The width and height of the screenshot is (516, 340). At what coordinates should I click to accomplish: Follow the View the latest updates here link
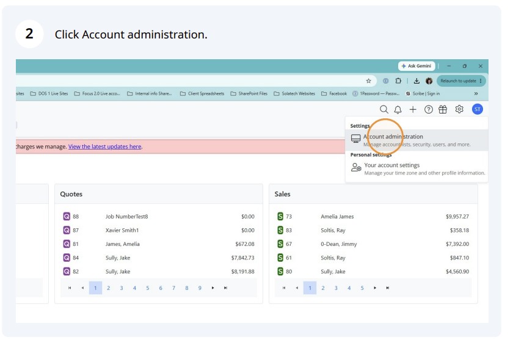(x=104, y=146)
